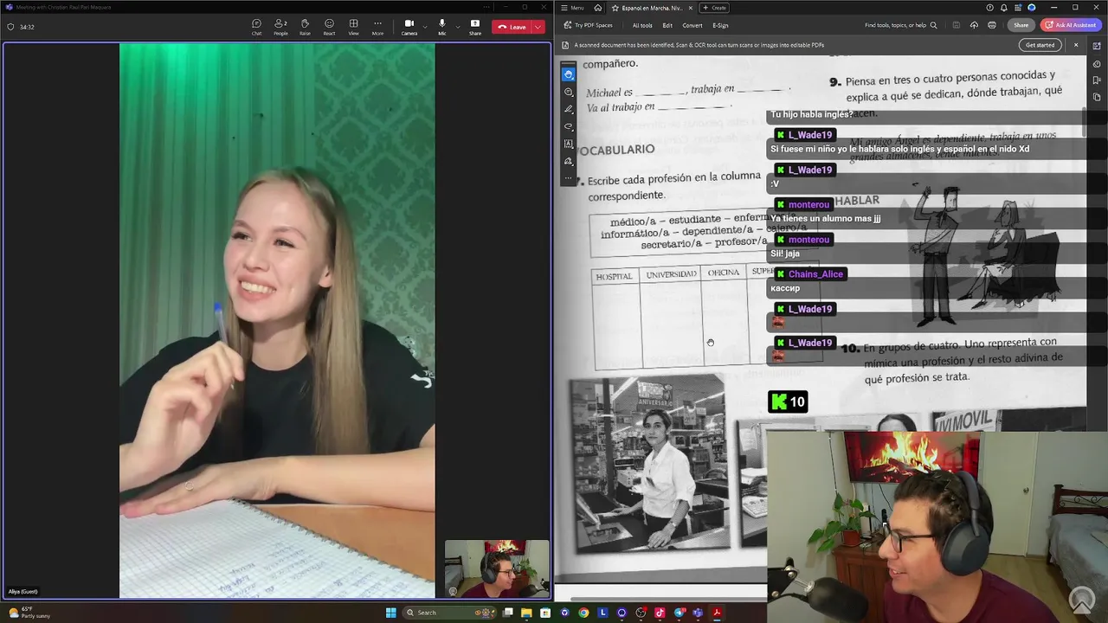This screenshot has height=623, width=1108.
Task: Upload the PDF to cloud
Action: coord(974,25)
